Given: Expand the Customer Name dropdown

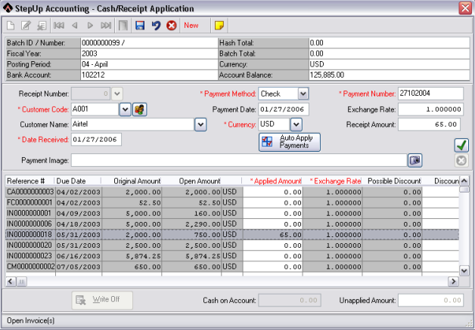Looking at the screenshot, I should point(200,125).
